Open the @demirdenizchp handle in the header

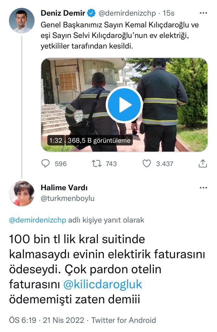tap(127, 13)
